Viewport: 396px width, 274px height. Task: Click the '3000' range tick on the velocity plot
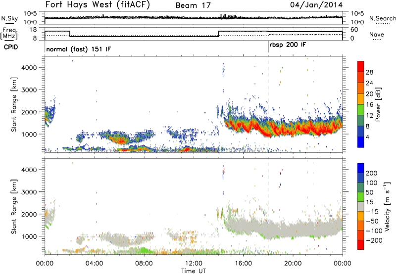point(29,192)
